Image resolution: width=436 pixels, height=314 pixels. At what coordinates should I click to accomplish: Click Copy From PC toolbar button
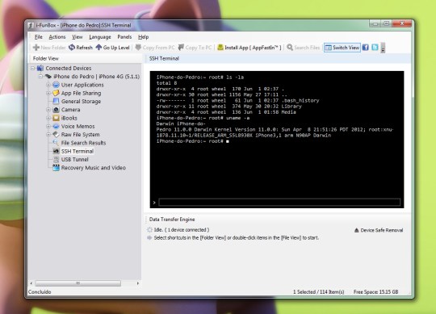[155, 48]
